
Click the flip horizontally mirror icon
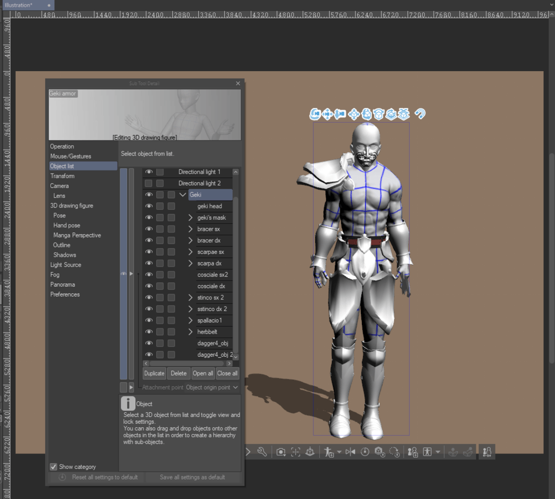pyautogui.click(x=350, y=452)
